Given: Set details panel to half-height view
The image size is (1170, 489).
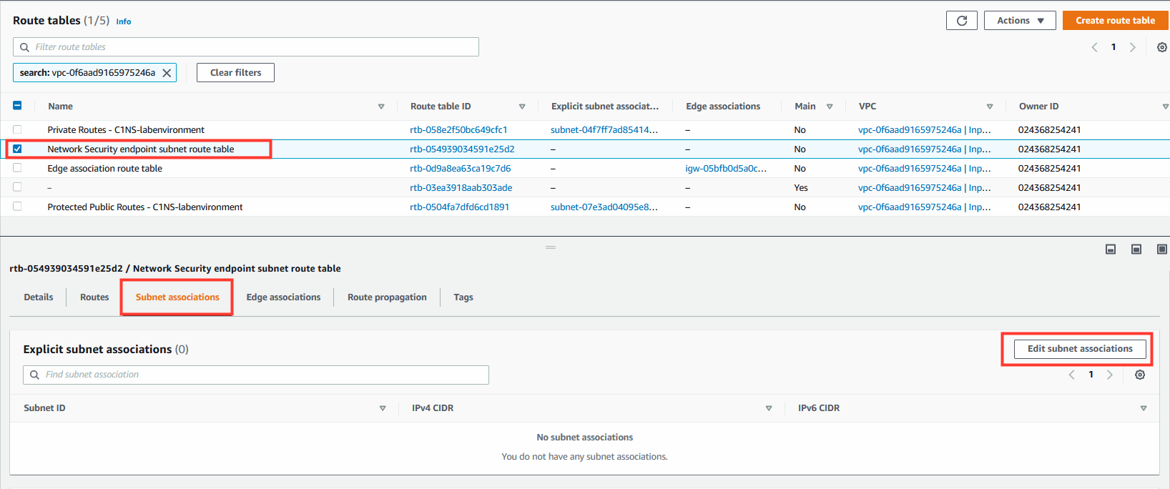Looking at the screenshot, I should [x=1136, y=249].
